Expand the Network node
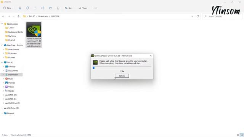Screen dimensions: 244x137 [2, 113]
